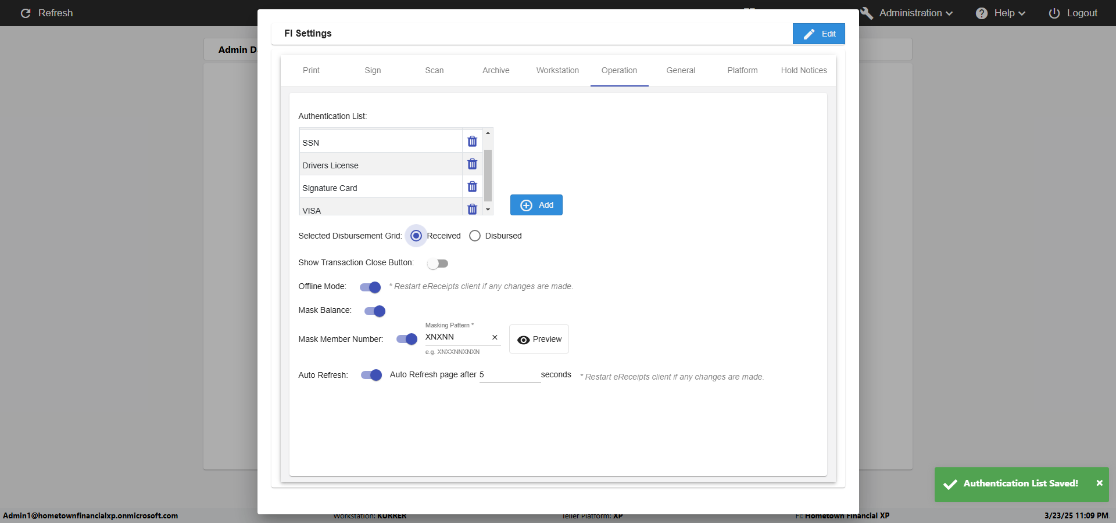Screen dimensions: 1116x523
Task: Delete the Drivers License entry
Action: (472, 164)
